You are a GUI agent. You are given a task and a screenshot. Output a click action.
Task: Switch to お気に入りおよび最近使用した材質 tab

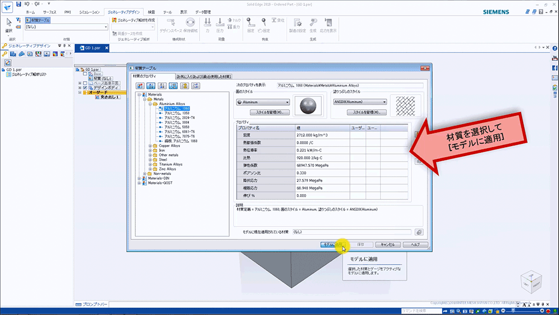pyautogui.click(x=204, y=76)
